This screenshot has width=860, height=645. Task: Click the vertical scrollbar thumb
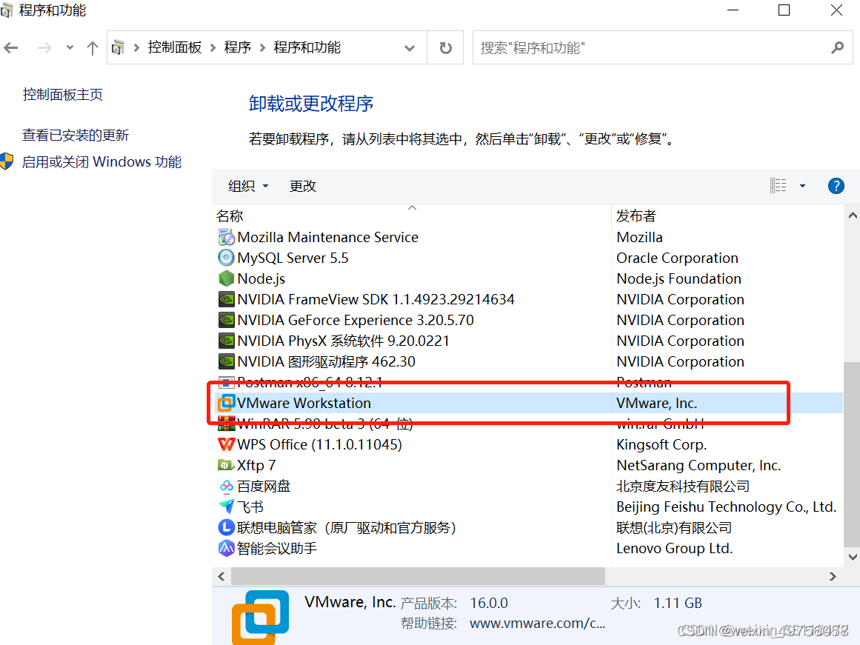[853, 455]
